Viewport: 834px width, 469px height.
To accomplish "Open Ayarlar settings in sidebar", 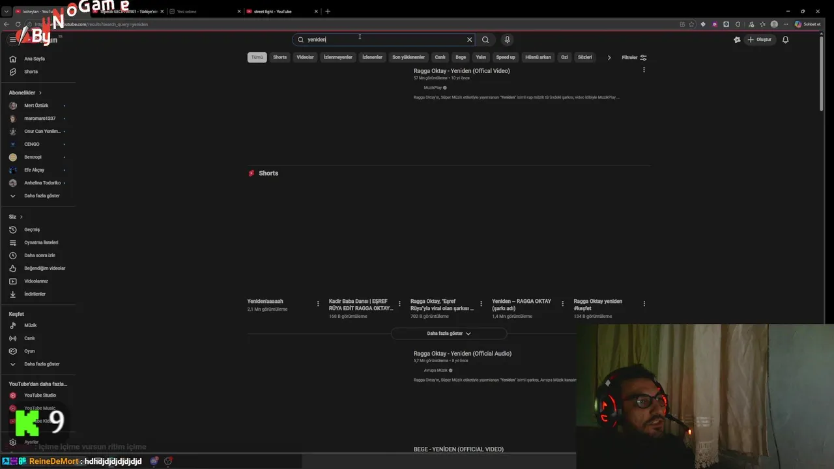I will click(x=38, y=442).
